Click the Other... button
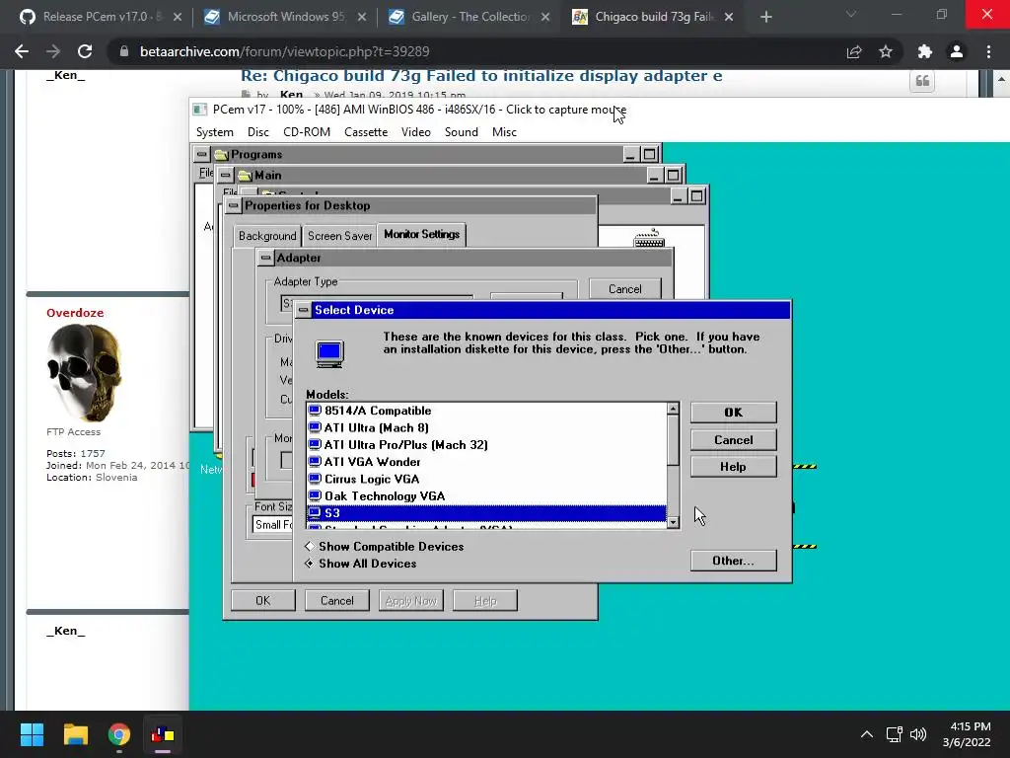This screenshot has width=1010, height=758. click(x=733, y=561)
